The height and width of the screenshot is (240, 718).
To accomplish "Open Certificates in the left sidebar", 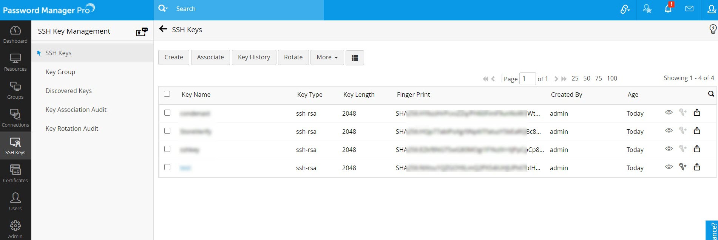I will [15, 174].
